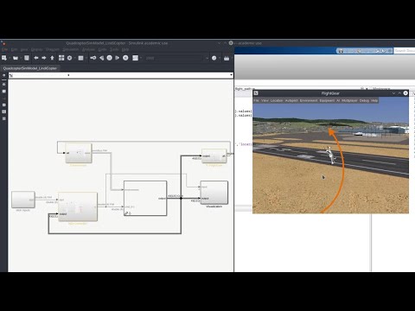Create a new Simulink model
This screenshot has height=311, width=415.
[4, 58]
